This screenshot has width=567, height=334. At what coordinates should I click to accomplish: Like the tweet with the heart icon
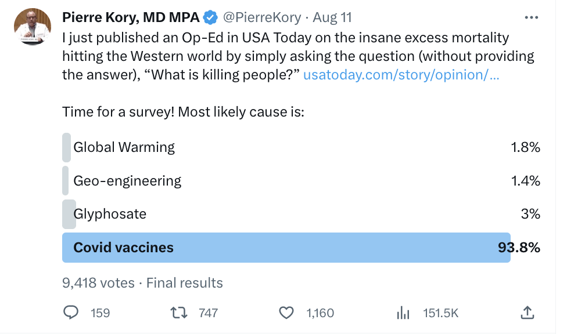pyautogui.click(x=286, y=313)
